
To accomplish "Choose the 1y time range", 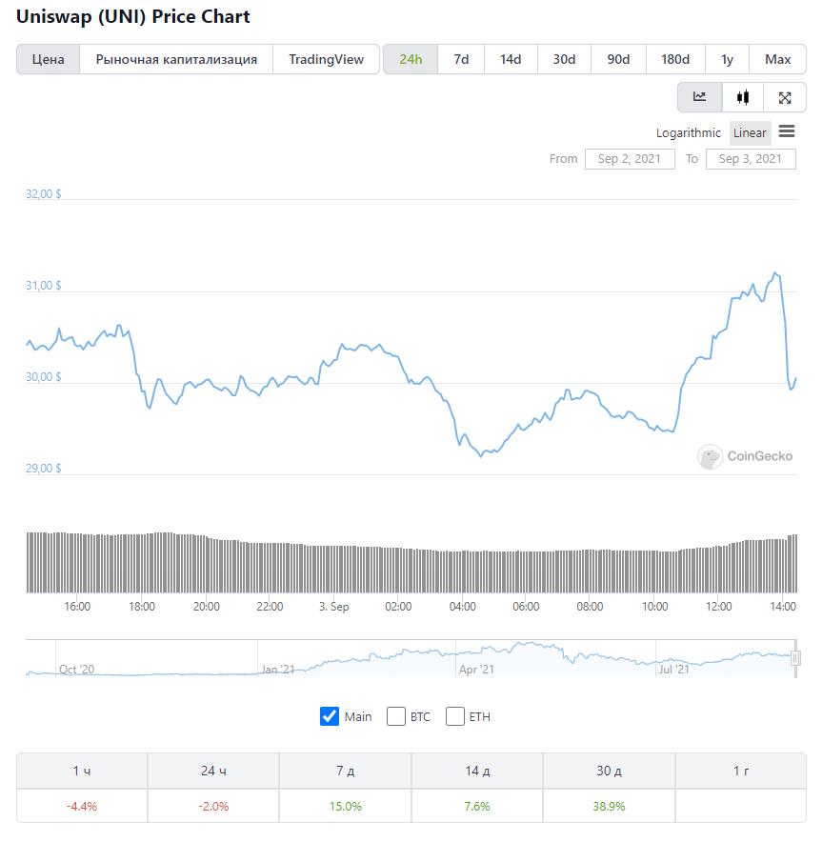I will pyautogui.click(x=727, y=59).
